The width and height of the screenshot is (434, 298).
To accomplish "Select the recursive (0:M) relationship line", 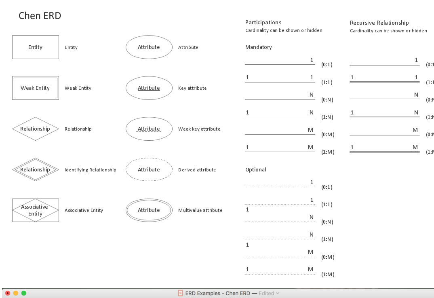I will pos(384,134).
